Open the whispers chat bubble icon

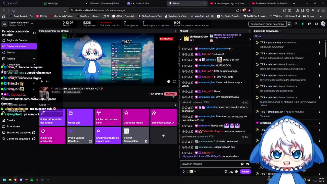[316, 24]
